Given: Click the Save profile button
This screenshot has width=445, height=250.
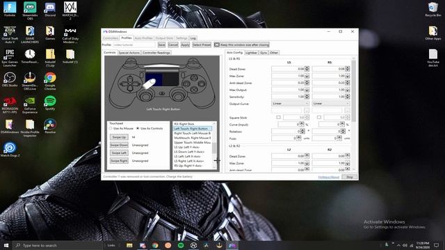Looking at the screenshot, I should pyautogui.click(x=161, y=44).
